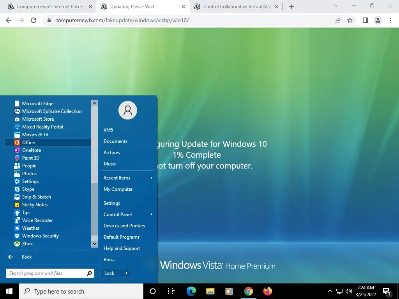
Task: Click the Chrome taskbar icon
Action: 248,291
